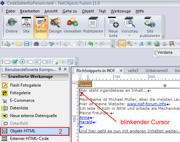Click the redo arrow icon

[x=102, y=44]
